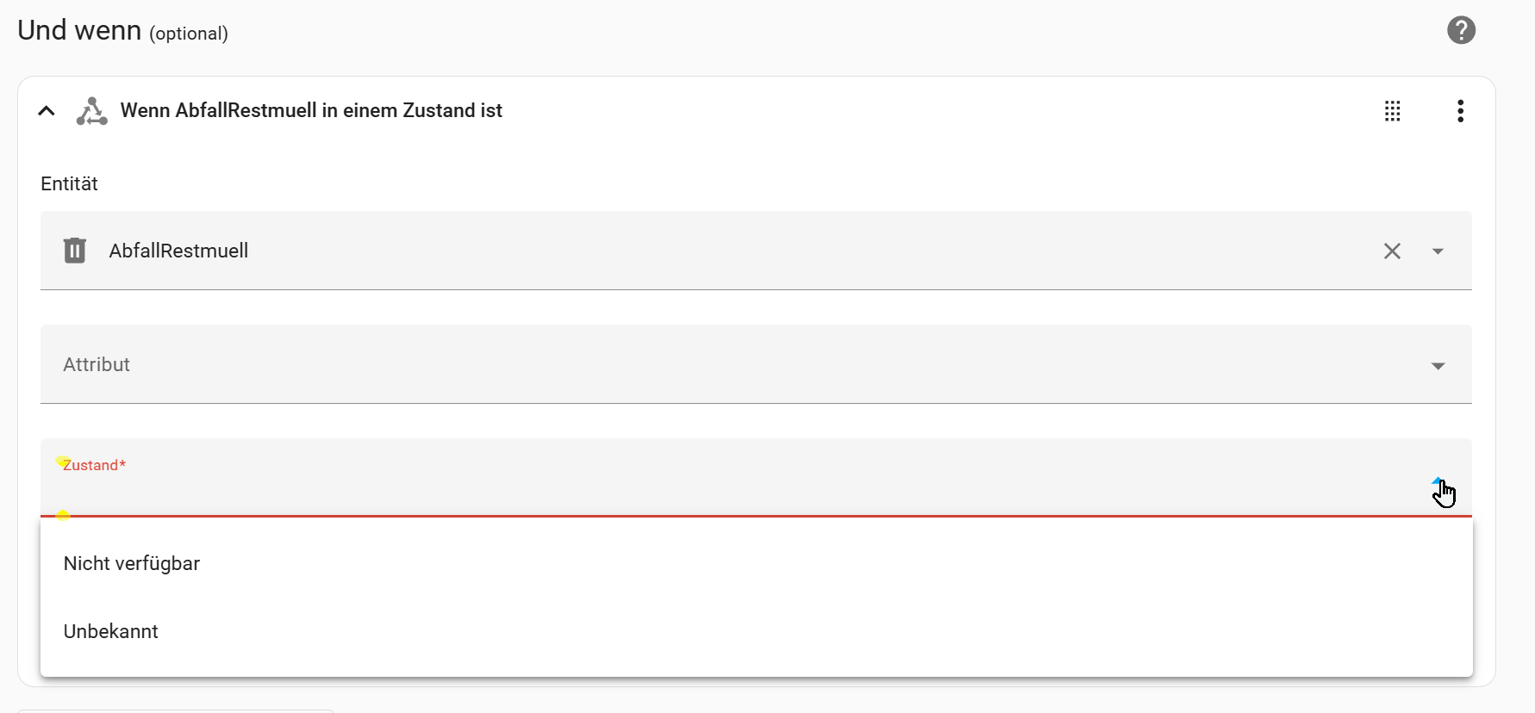Click the drag handle grid icon

[1392, 111]
